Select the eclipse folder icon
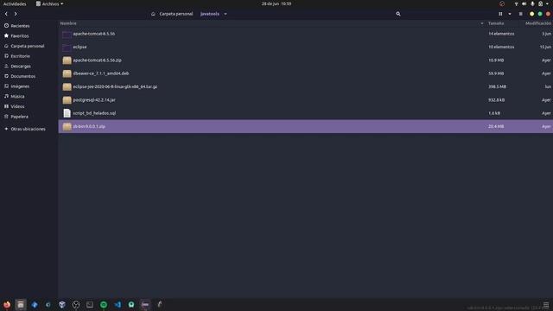Viewport: 553px width, 311px height. (67, 47)
